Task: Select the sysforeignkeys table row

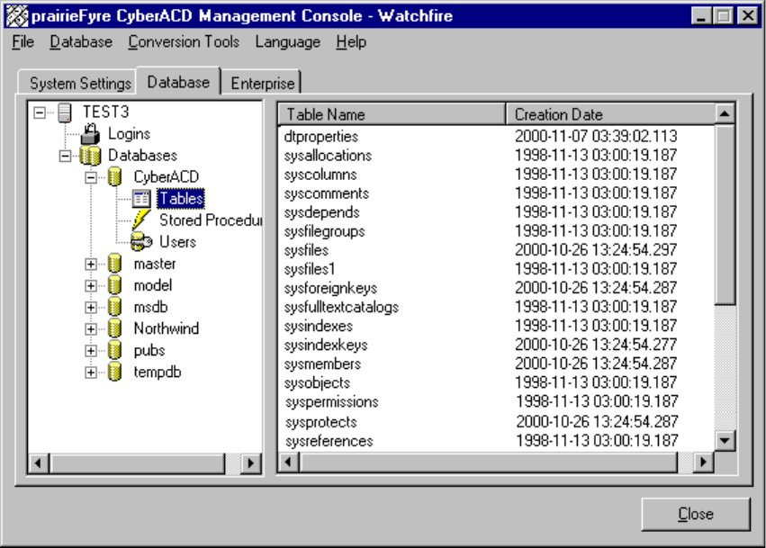Action: pos(496,288)
